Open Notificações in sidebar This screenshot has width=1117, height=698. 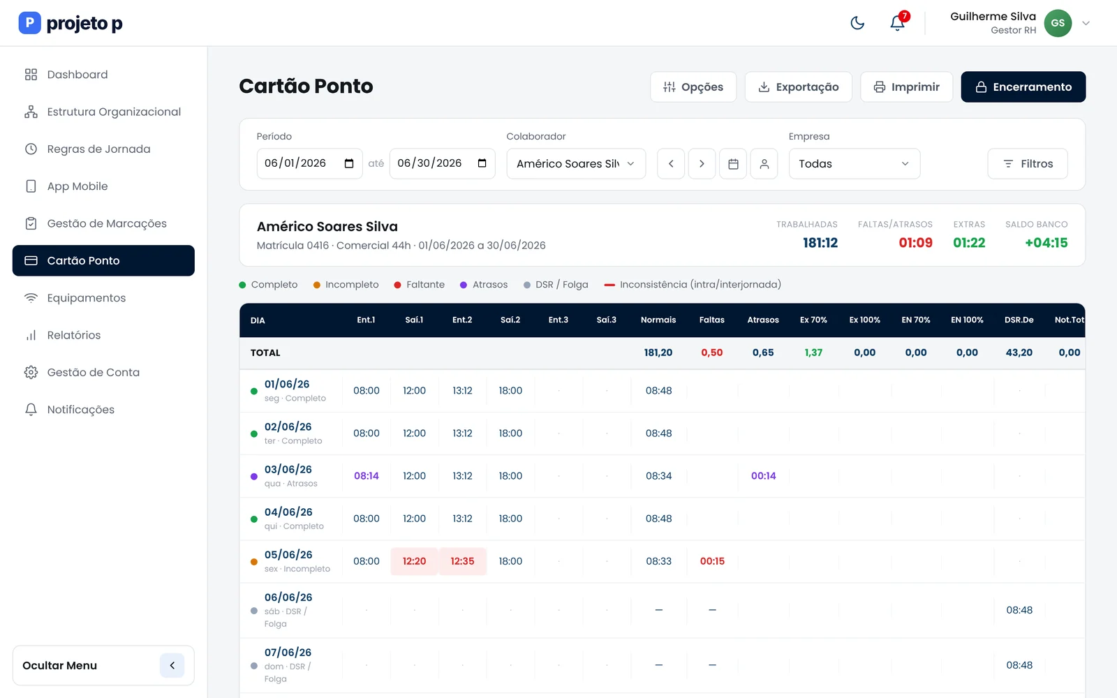click(x=103, y=410)
